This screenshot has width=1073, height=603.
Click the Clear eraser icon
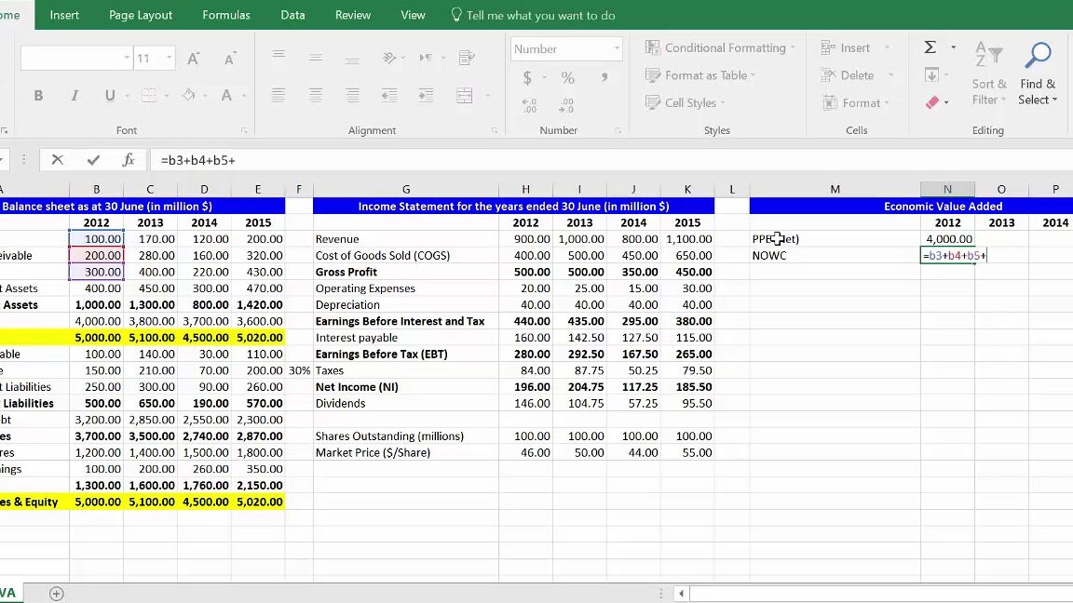tap(932, 102)
